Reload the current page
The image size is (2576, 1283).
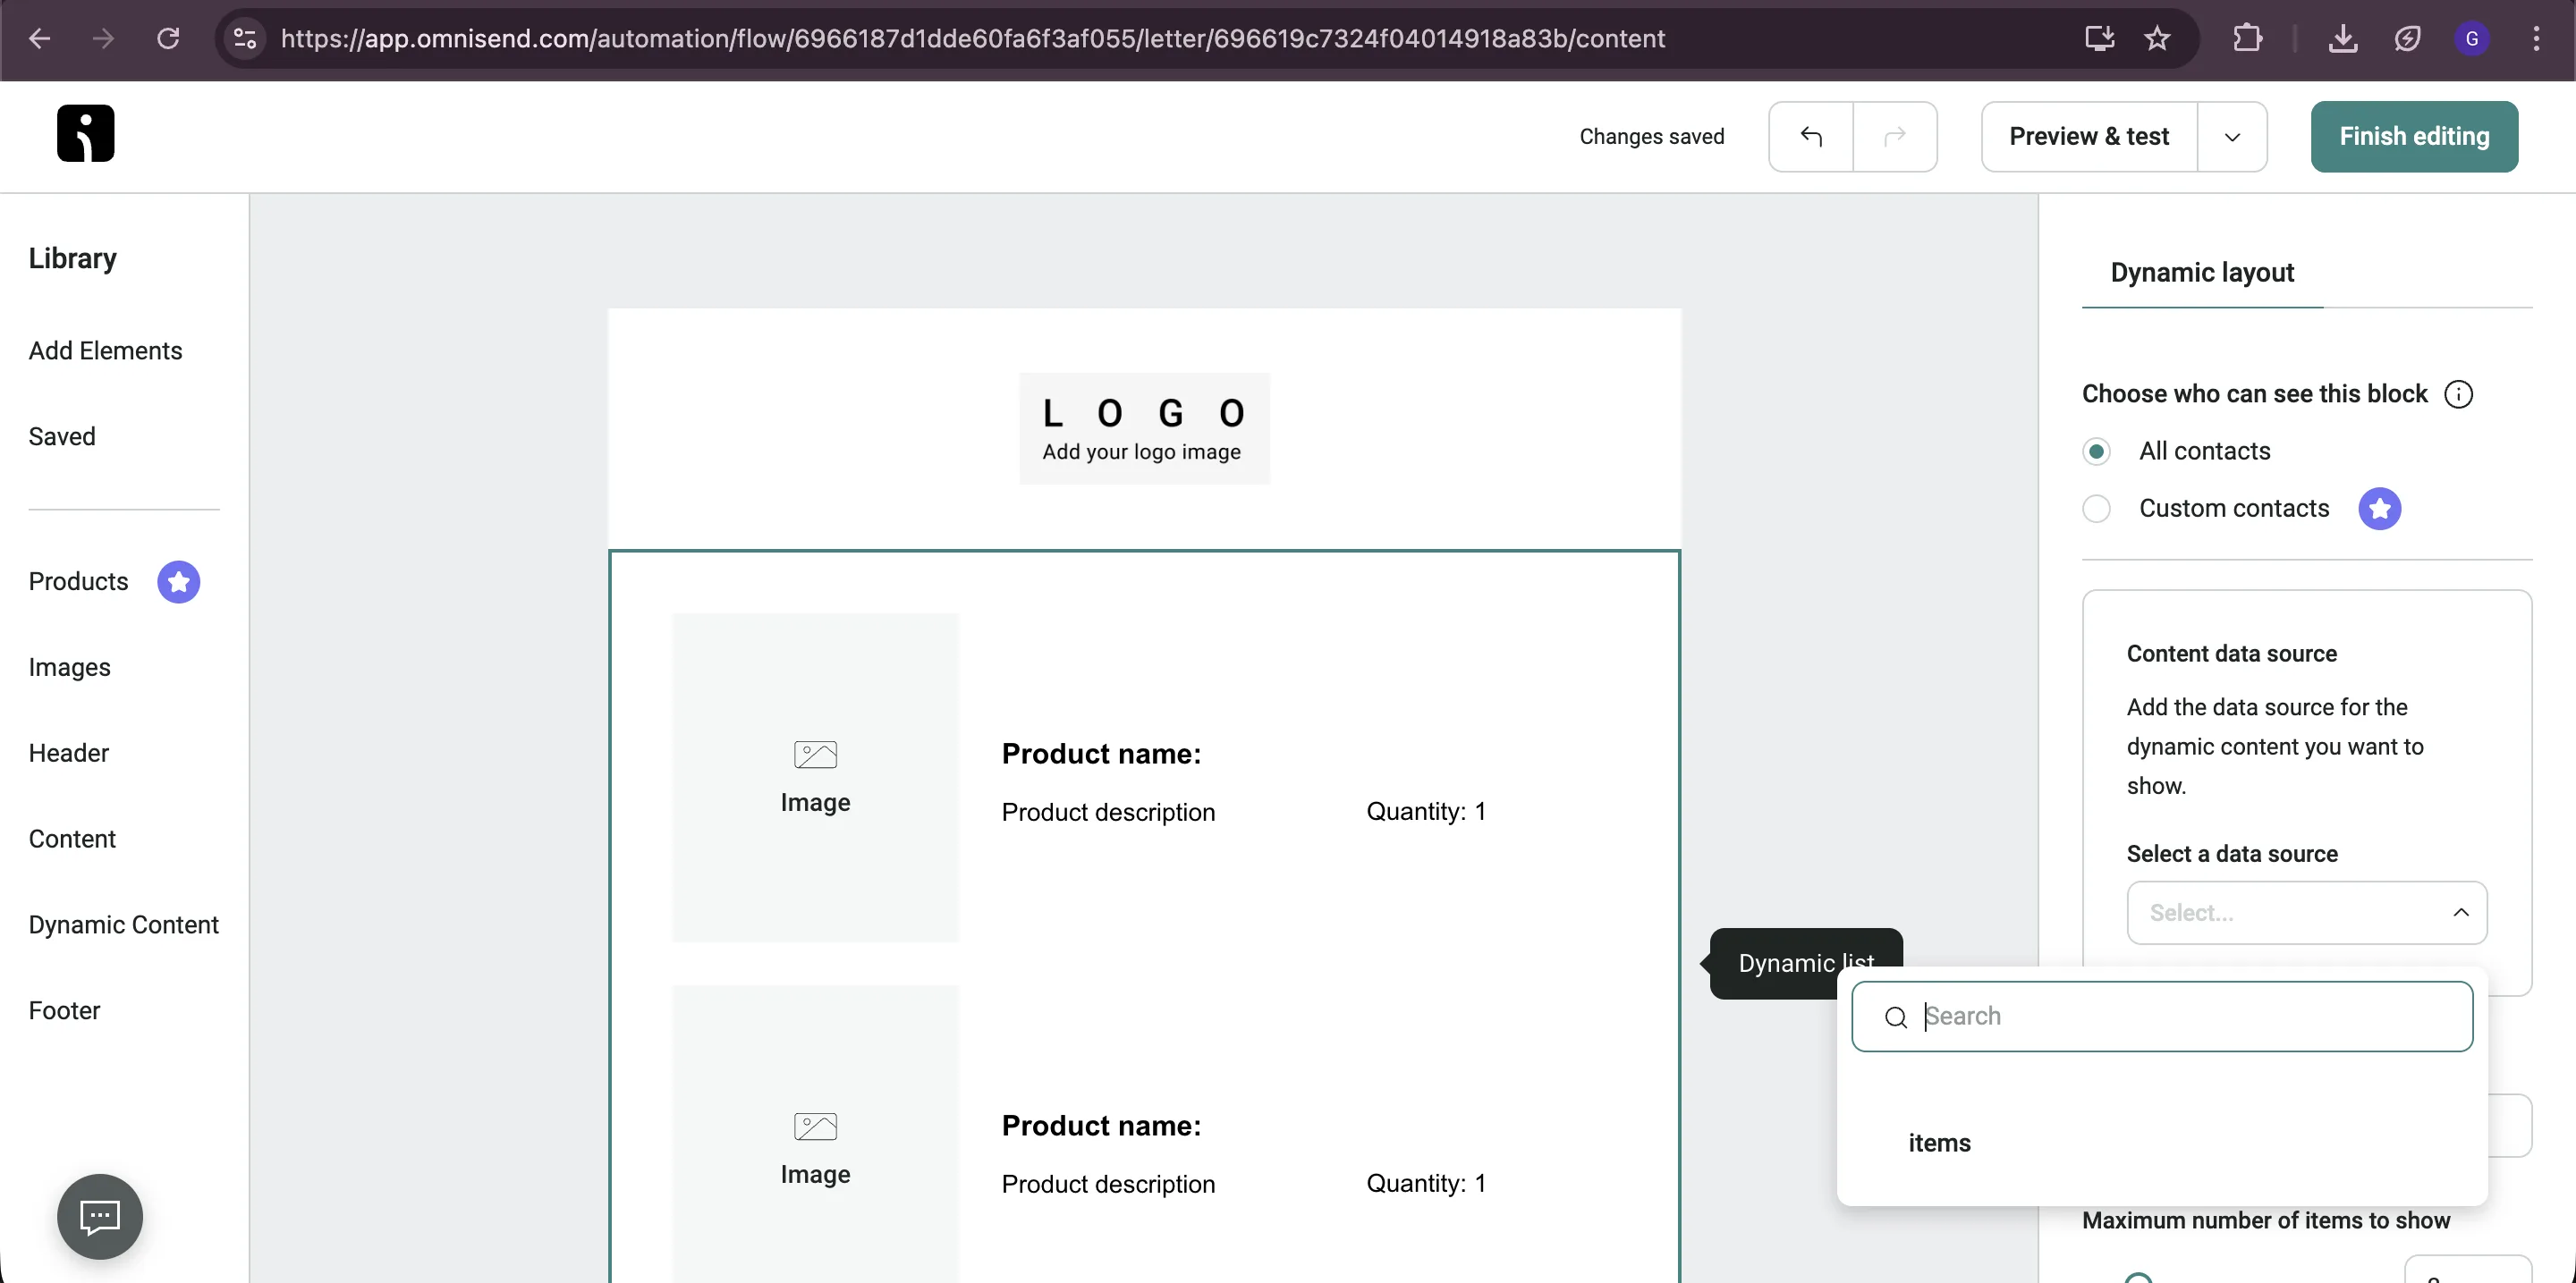(x=168, y=38)
